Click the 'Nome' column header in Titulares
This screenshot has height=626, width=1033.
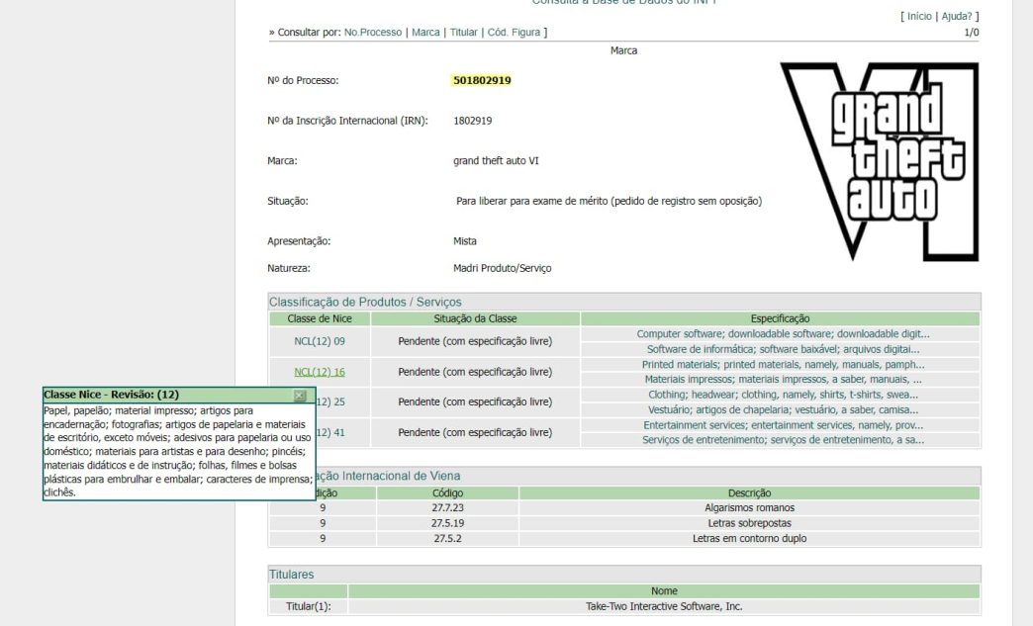tap(664, 591)
